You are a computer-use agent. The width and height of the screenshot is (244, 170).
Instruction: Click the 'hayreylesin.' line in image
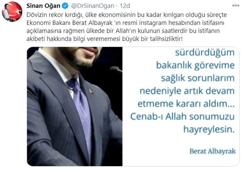[x=209, y=130]
